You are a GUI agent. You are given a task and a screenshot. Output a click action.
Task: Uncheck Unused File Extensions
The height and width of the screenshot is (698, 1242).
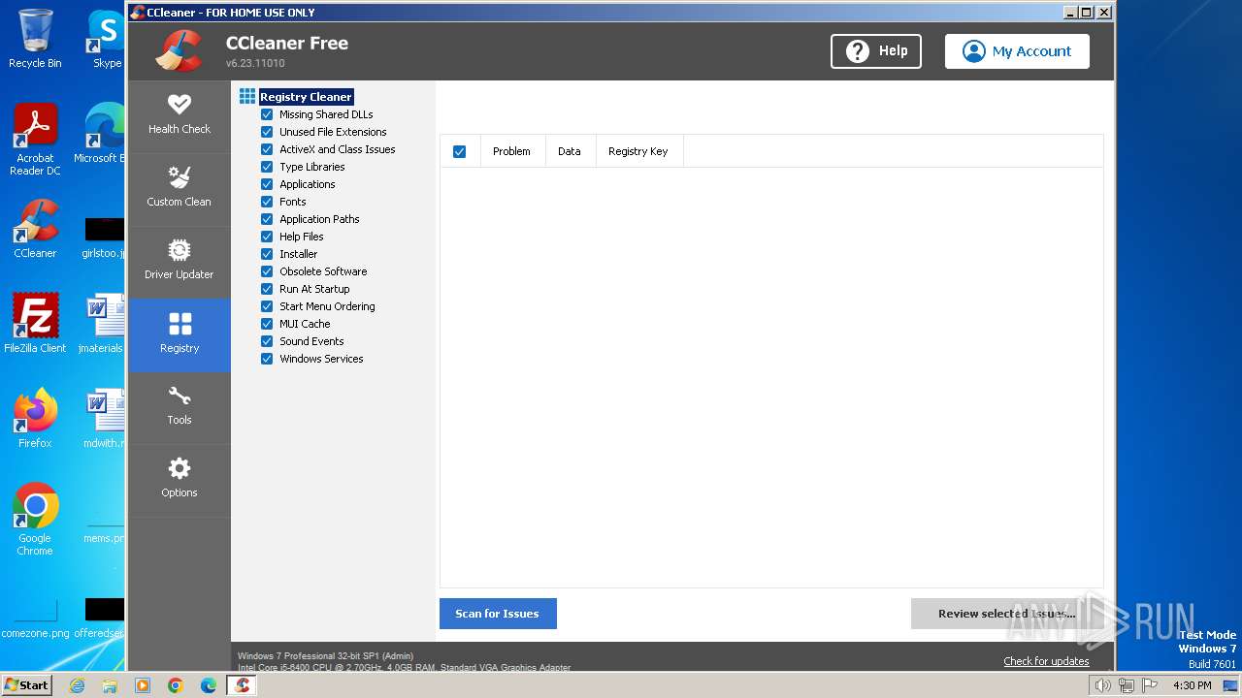[x=267, y=132]
